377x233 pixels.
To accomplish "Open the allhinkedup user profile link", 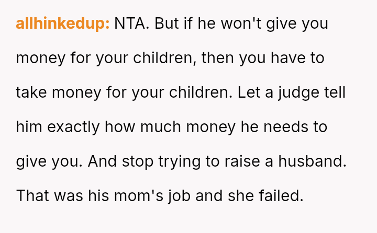I will [62, 24].
